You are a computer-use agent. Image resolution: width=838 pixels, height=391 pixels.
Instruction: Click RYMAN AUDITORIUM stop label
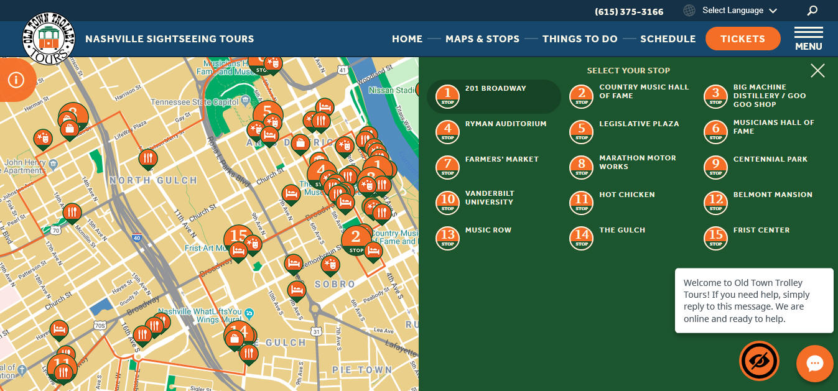[506, 124]
